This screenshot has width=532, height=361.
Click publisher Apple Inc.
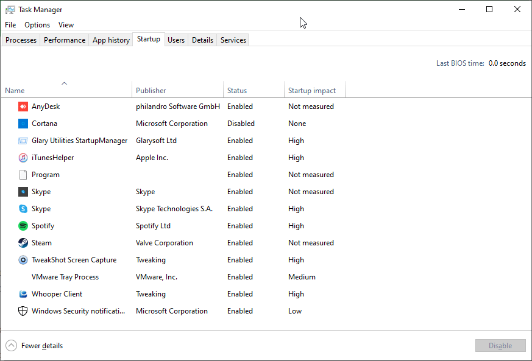click(152, 158)
